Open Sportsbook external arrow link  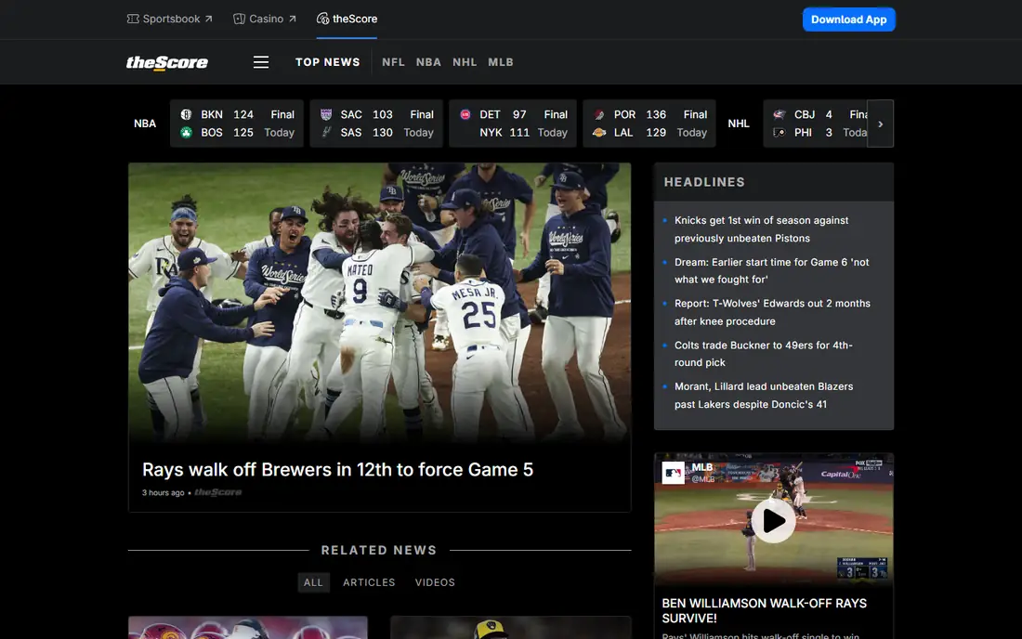[x=208, y=19]
